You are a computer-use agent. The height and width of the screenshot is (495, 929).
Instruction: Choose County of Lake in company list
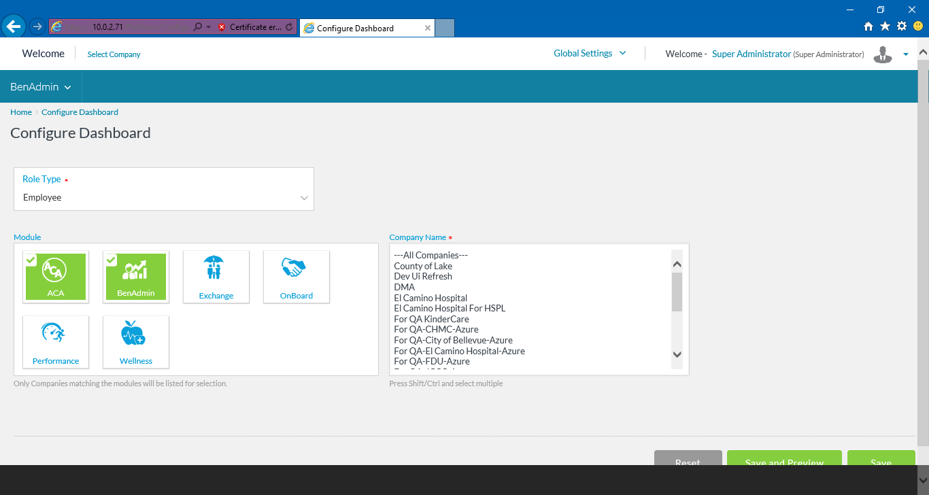click(x=423, y=266)
